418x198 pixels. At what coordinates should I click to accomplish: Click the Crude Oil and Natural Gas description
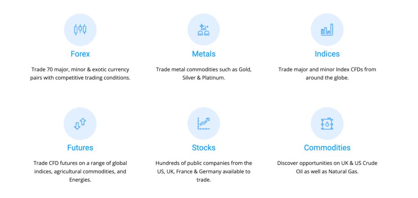coord(327,167)
